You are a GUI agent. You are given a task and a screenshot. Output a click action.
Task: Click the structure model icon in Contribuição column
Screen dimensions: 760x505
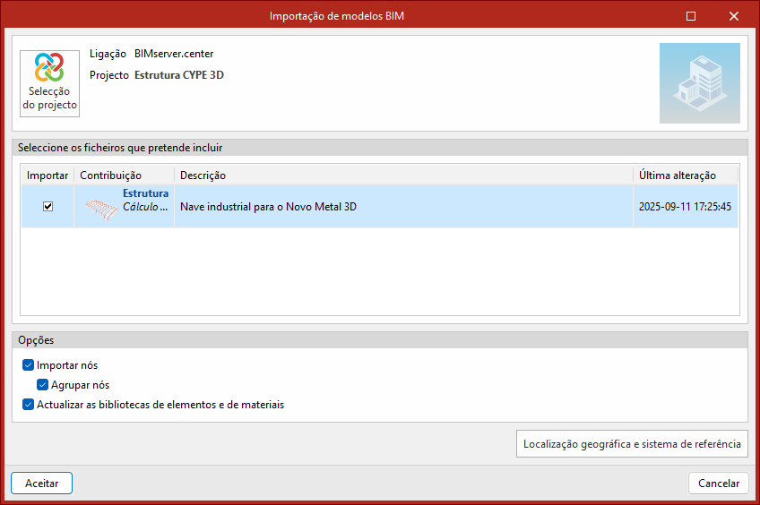click(100, 209)
